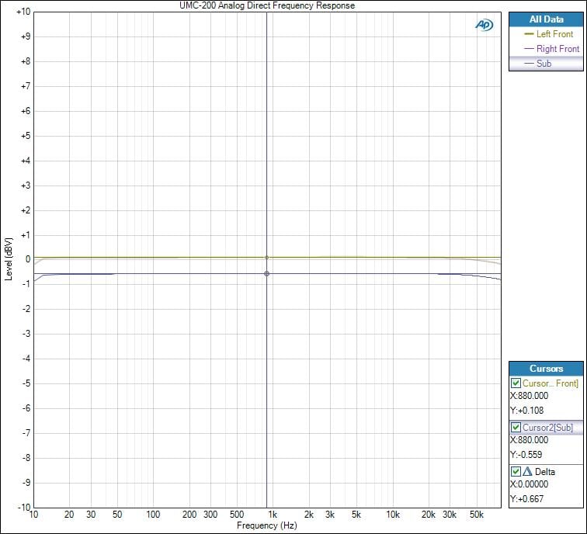The height and width of the screenshot is (534, 587).
Task: Uncheck the Cursor Front checkbox
Action: coord(516,383)
